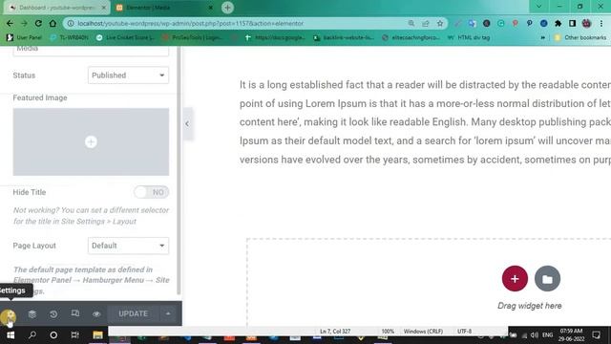Close the Elementor | Media tab
Image resolution: width=611 pixels, height=344 pixels.
[210, 8]
